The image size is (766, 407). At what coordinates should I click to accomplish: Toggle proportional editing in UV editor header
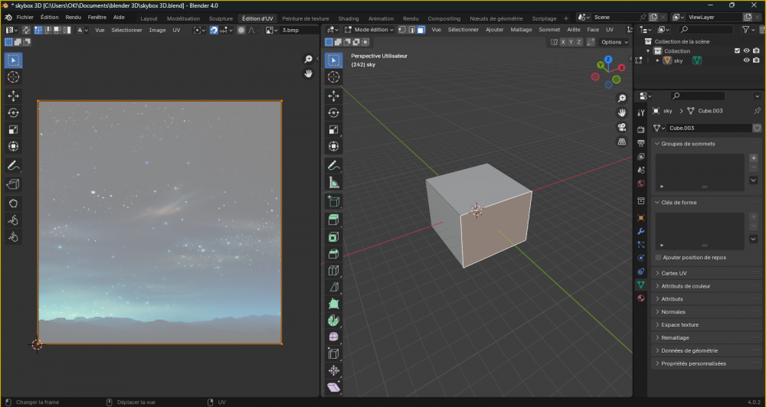241,31
